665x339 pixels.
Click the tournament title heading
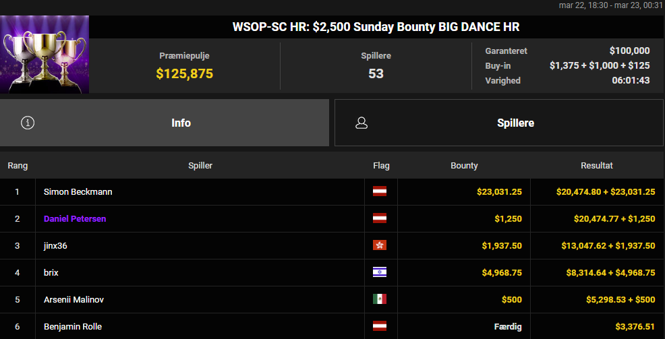(x=376, y=27)
